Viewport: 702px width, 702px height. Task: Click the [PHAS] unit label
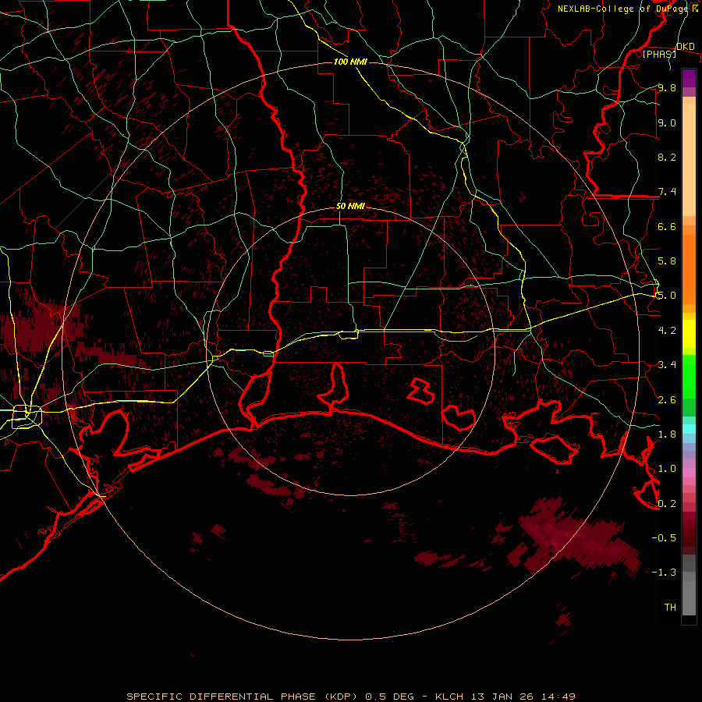659,54
